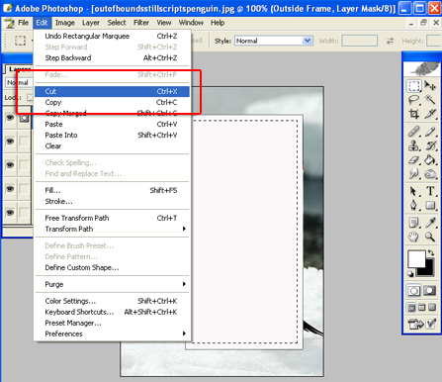Select the Clone Stamp tool

[414, 145]
